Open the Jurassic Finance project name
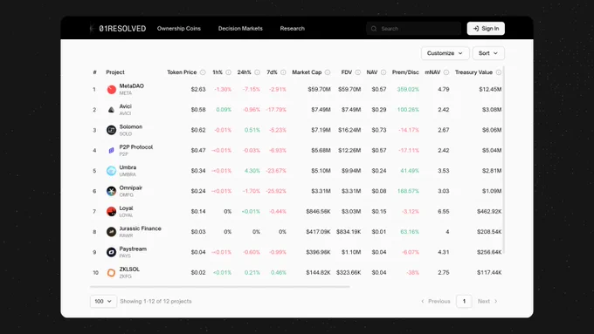Viewport: 594px width, 334px height. pyautogui.click(x=140, y=228)
